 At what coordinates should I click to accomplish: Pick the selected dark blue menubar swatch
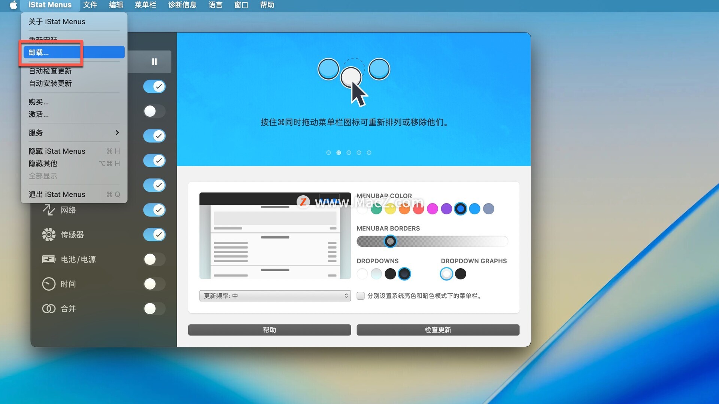460,209
